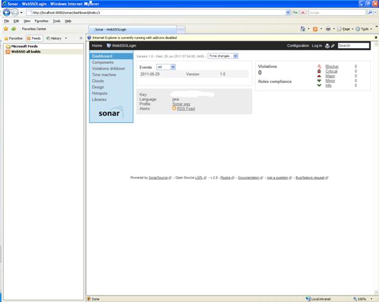Dismiss the add-ons disabled information bar
The height and width of the screenshot is (302, 379).
[376, 38]
